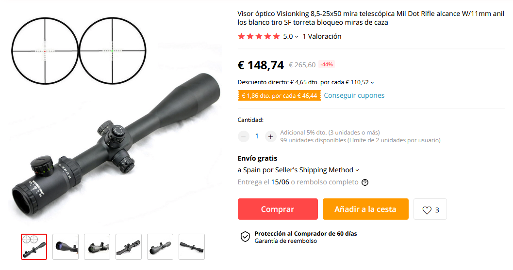The height and width of the screenshot is (270, 513).
Task: Expand the 5.0 rating breakdown chevron
Action: [x=297, y=37]
